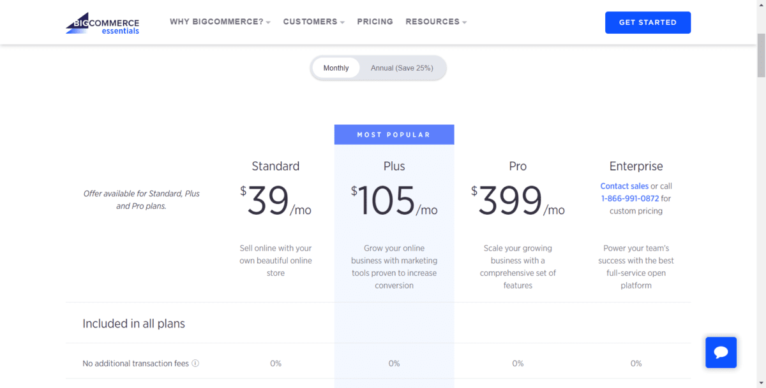Select the Pro plan heading
The width and height of the screenshot is (766, 388).
518,166
